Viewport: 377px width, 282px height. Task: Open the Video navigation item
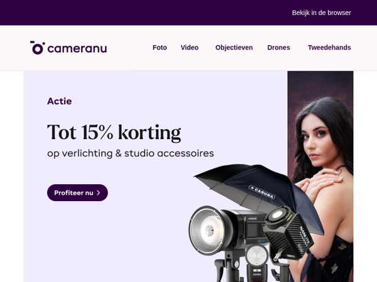click(190, 48)
